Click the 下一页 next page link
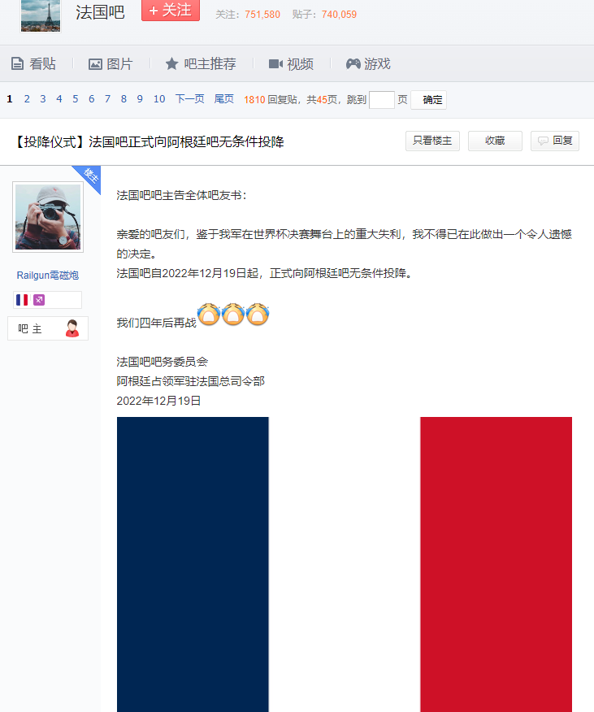594x712 pixels. coord(190,99)
